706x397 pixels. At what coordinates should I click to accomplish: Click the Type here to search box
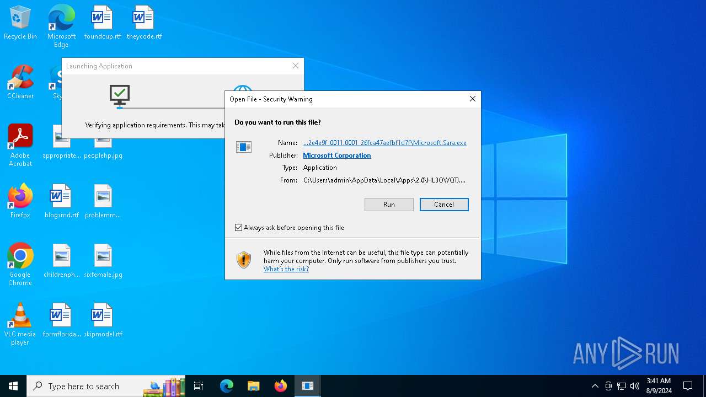coord(106,386)
